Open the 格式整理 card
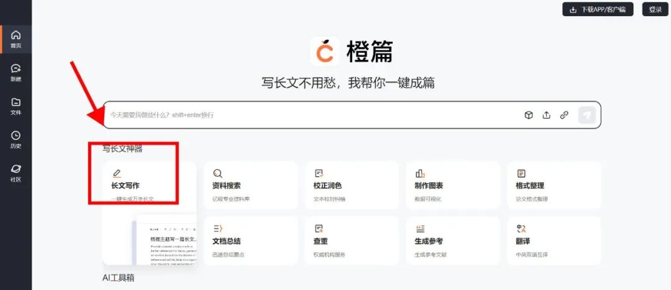This screenshot has width=671, height=290. (554, 185)
